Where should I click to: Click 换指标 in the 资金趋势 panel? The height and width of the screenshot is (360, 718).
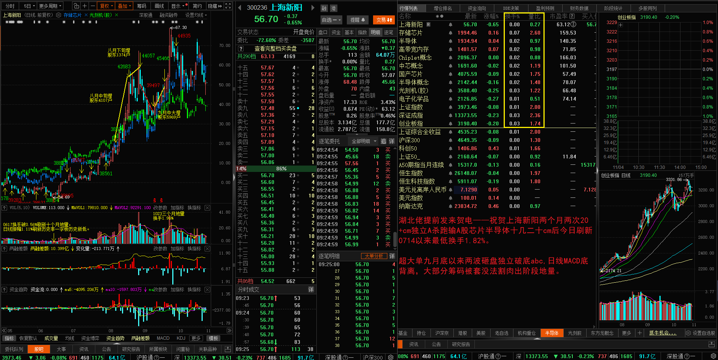click(x=194, y=289)
